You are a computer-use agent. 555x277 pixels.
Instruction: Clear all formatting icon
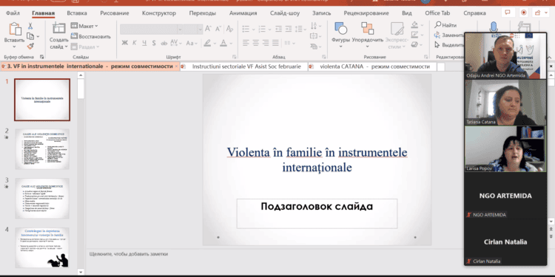tap(229, 29)
